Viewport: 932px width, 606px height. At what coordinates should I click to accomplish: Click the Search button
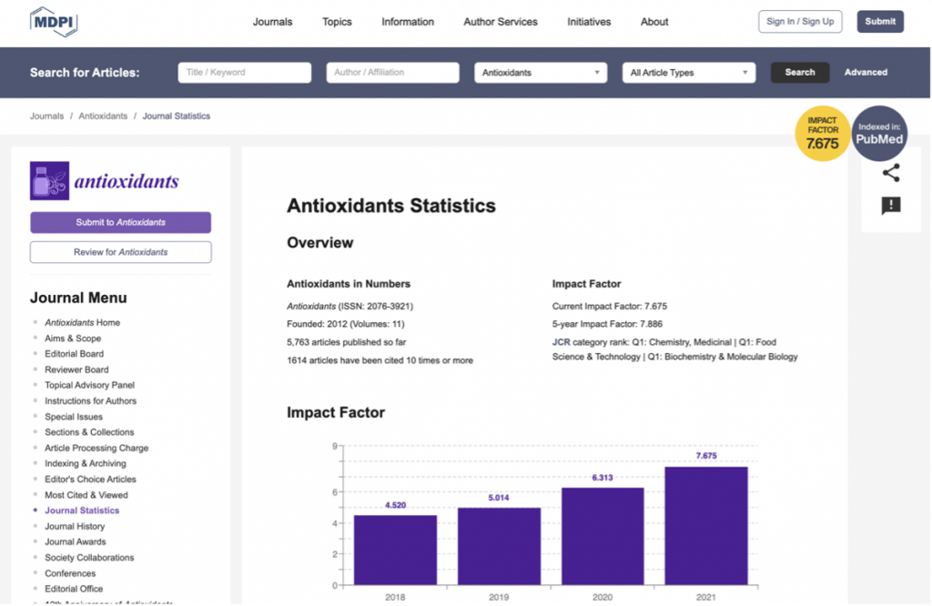coord(799,73)
